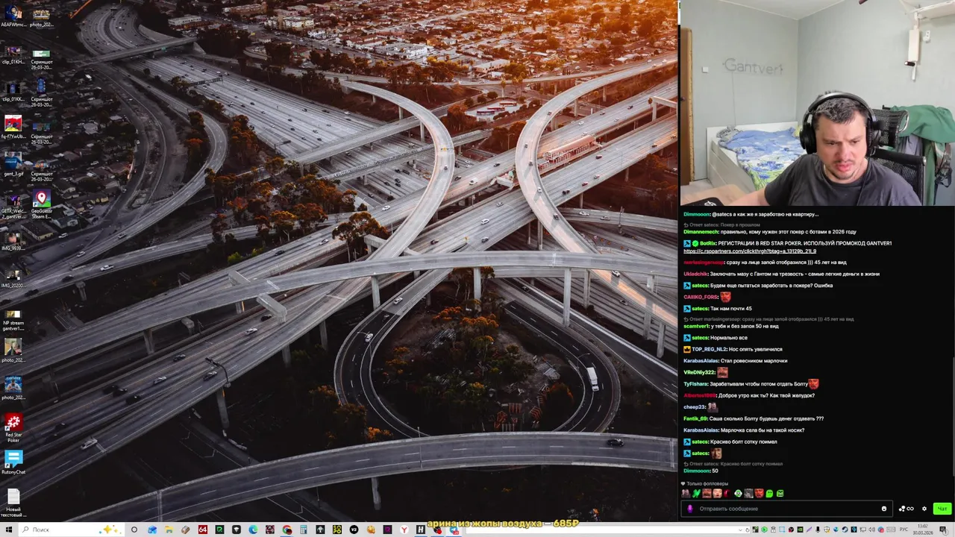Screen dimensions: 955x537
Task: Click message 'Нормально все' in chat
Action: [730, 338]
